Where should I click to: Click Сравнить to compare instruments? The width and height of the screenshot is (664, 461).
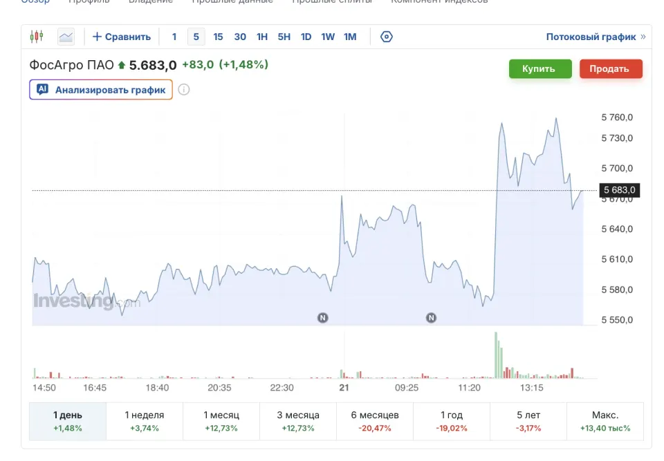(x=122, y=37)
